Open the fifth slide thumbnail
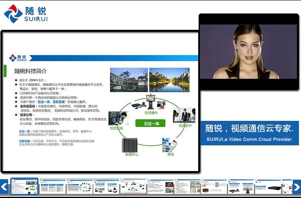 [x=133, y=187]
